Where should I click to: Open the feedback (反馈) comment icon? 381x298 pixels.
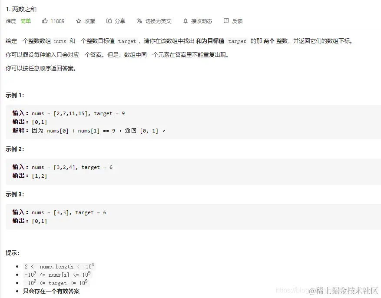(x=226, y=20)
